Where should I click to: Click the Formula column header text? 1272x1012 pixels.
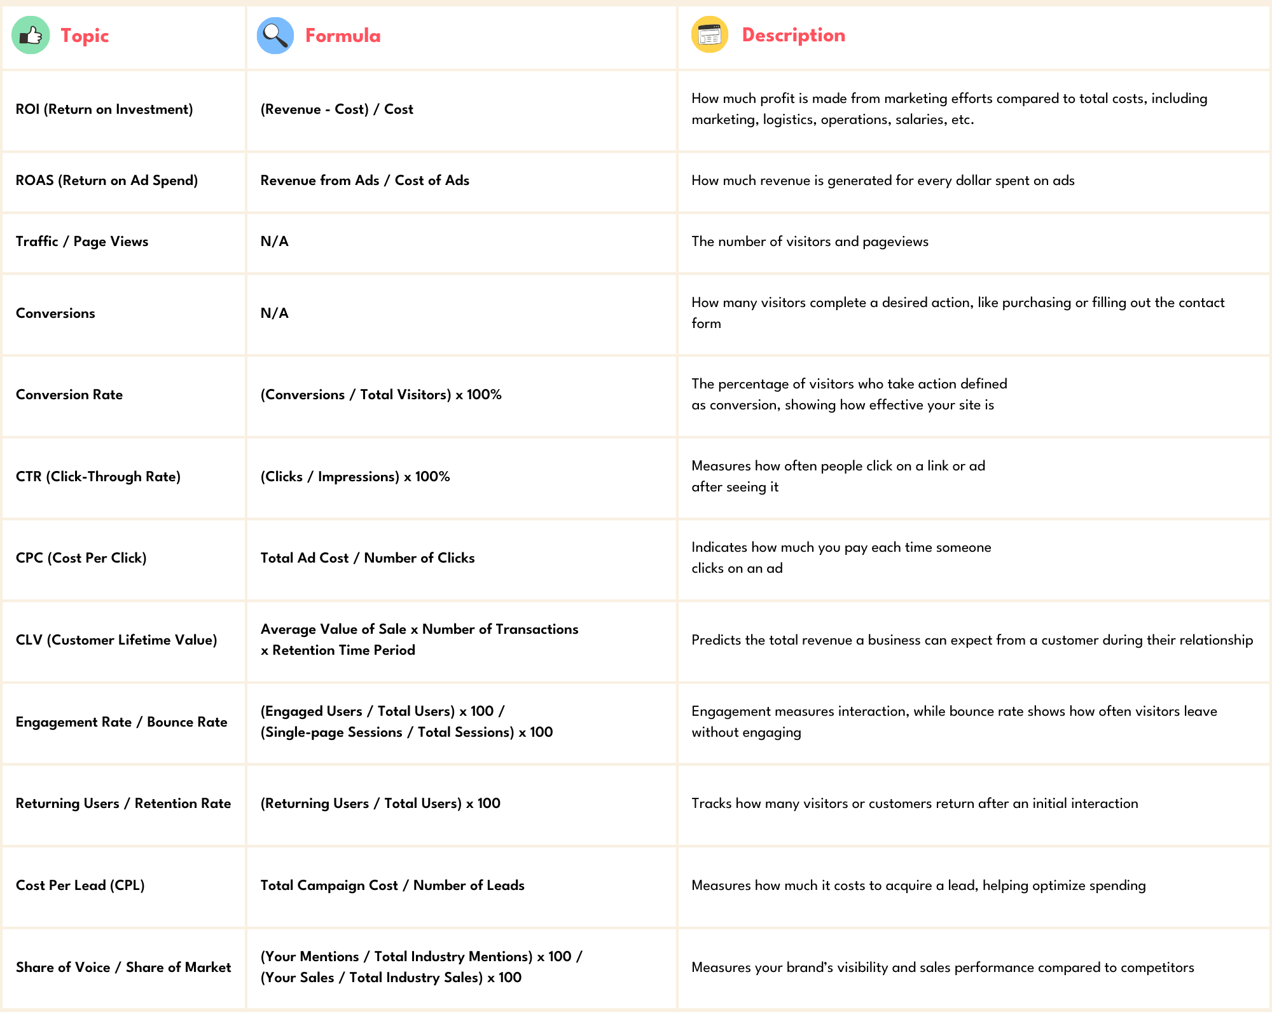click(343, 36)
